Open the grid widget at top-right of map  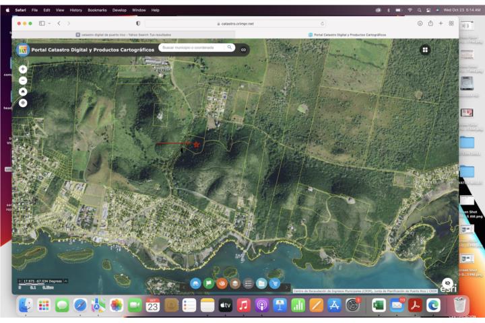(x=425, y=50)
